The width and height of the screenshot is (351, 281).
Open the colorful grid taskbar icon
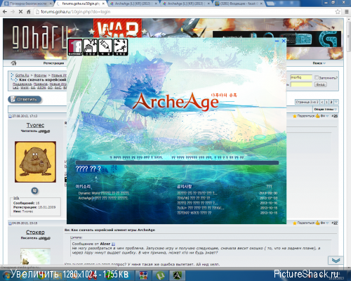click(143, 275)
